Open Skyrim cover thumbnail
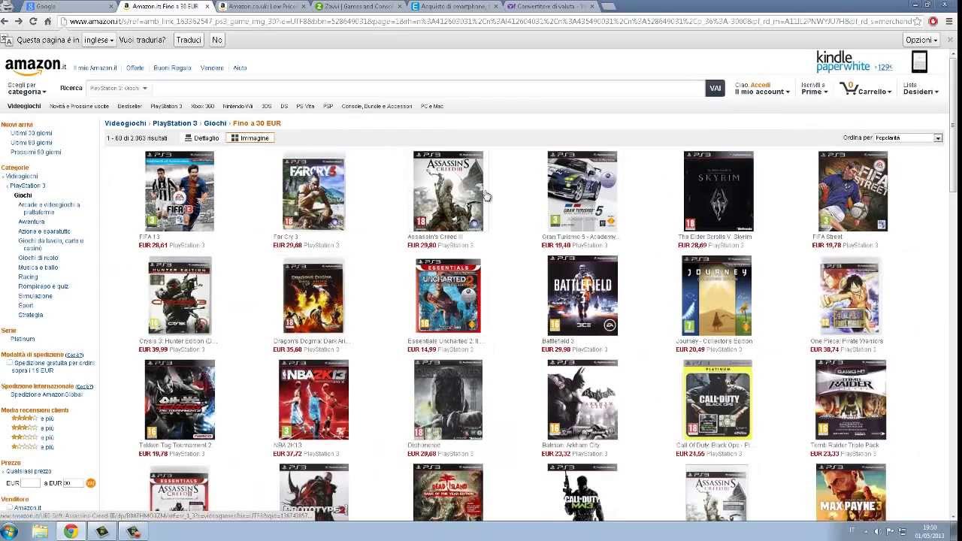The image size is (962, 541). (x=718, y=191)
